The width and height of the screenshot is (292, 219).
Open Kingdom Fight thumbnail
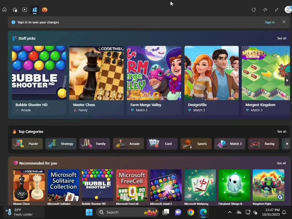tap(268, 185)
